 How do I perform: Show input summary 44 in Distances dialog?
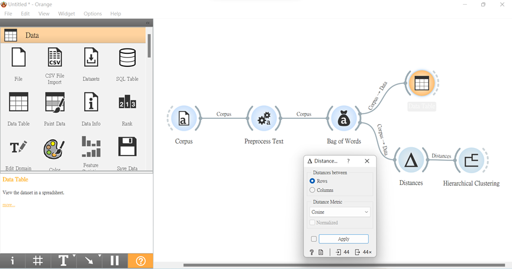click(342, 252)
